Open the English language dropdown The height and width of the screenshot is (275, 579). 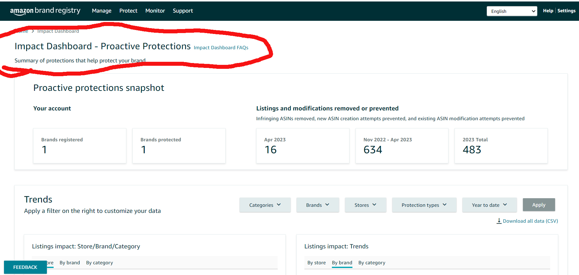512,11
